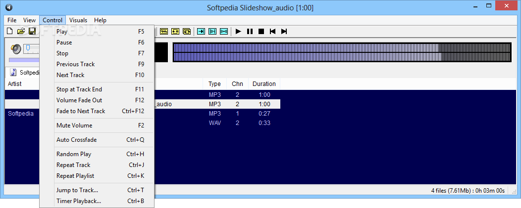Mute audio using the speaker icon
521x208 pixels.
tap(16, 49)
